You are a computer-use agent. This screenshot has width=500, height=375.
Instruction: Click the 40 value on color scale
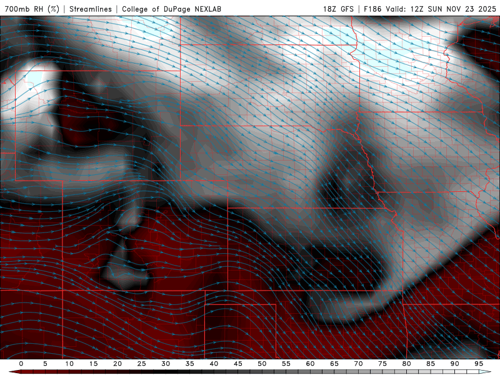coord(214,364)
